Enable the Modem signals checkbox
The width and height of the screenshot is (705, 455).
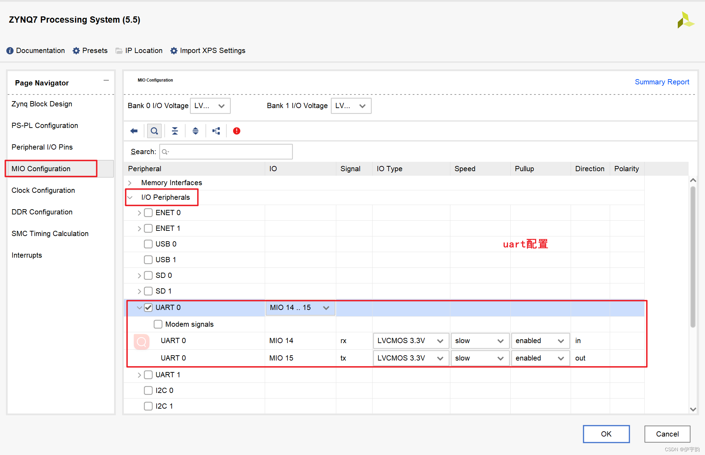coord(158,324)
